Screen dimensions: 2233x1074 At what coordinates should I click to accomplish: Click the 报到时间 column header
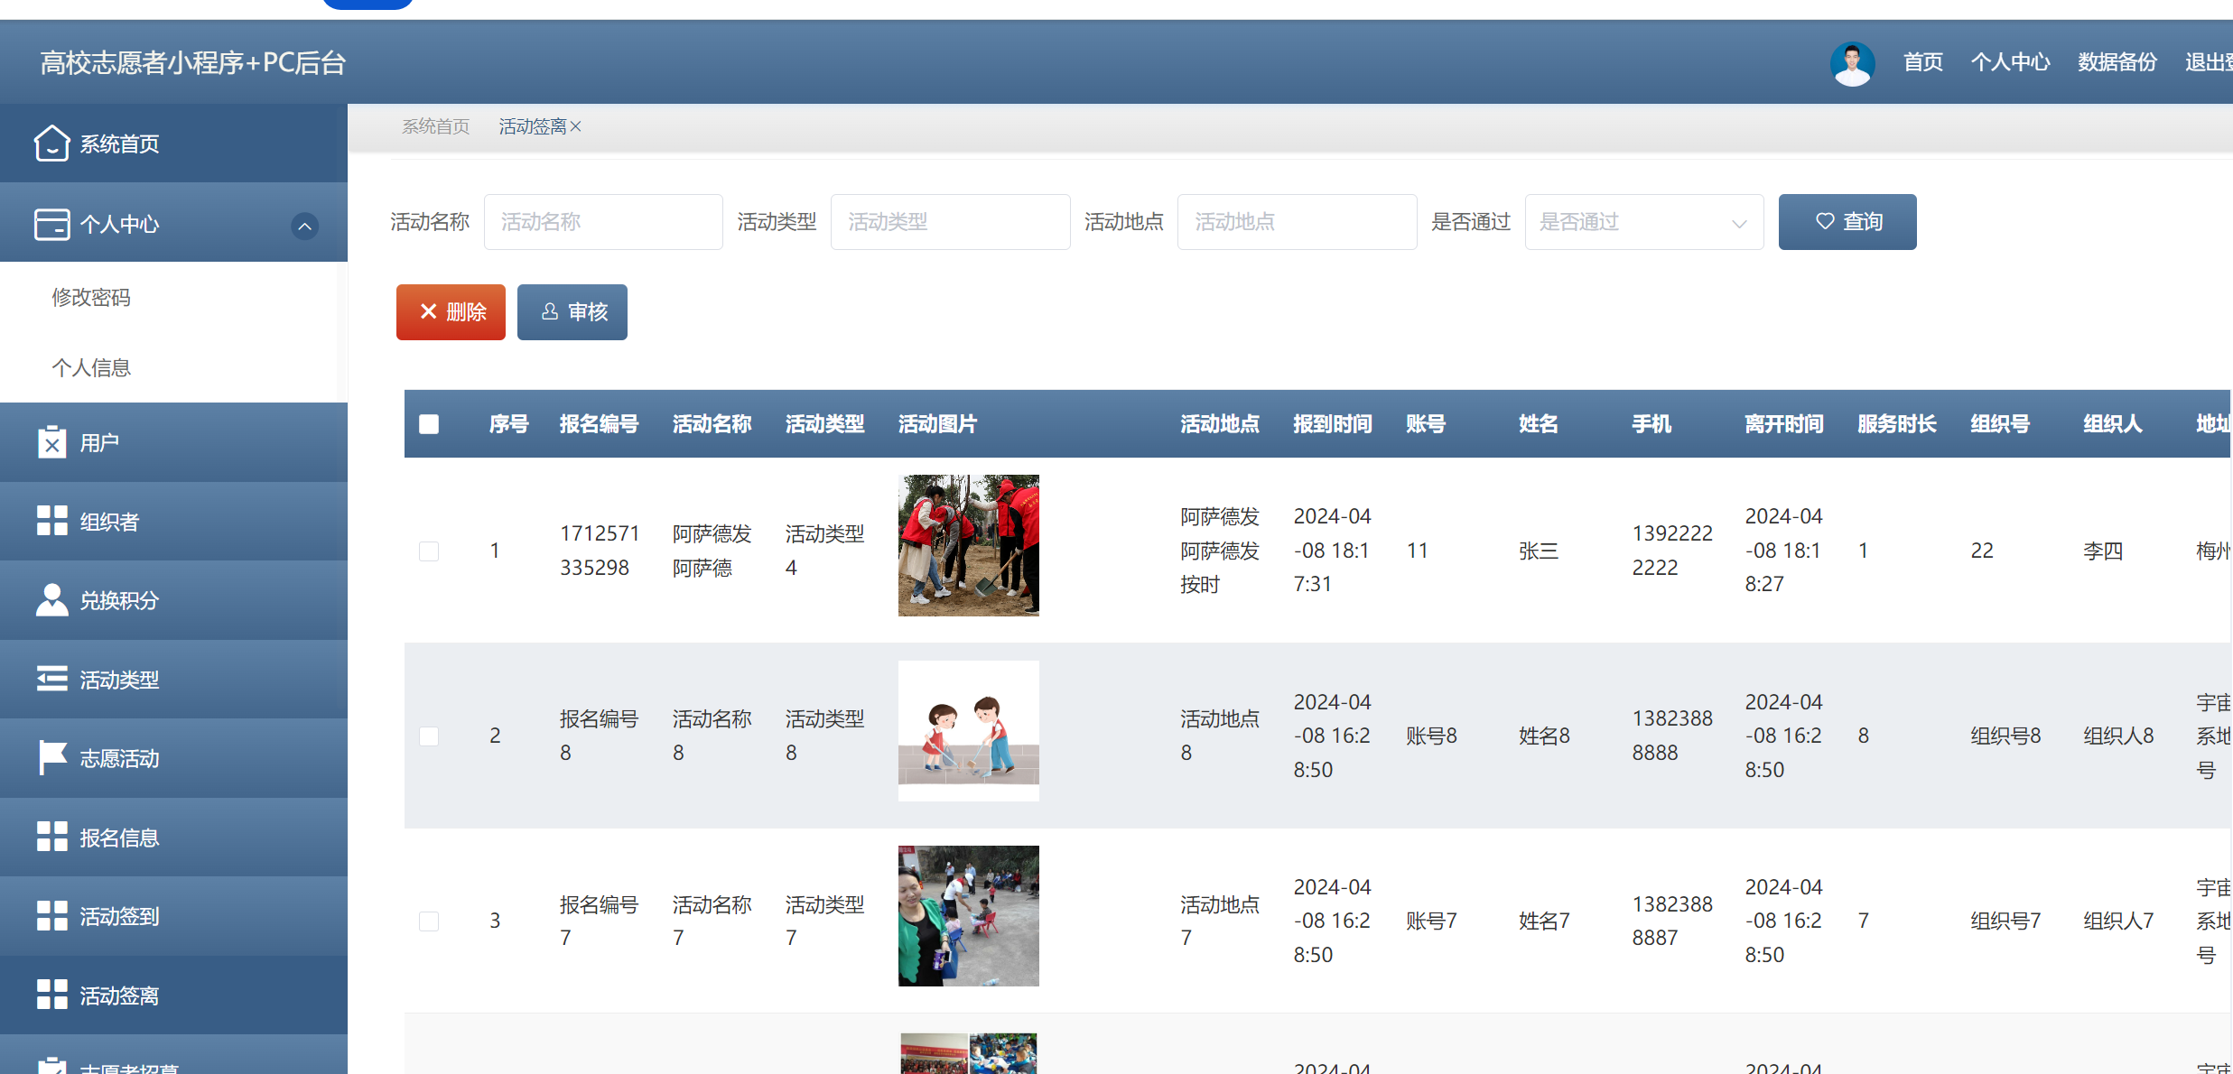pos(1333,423)
